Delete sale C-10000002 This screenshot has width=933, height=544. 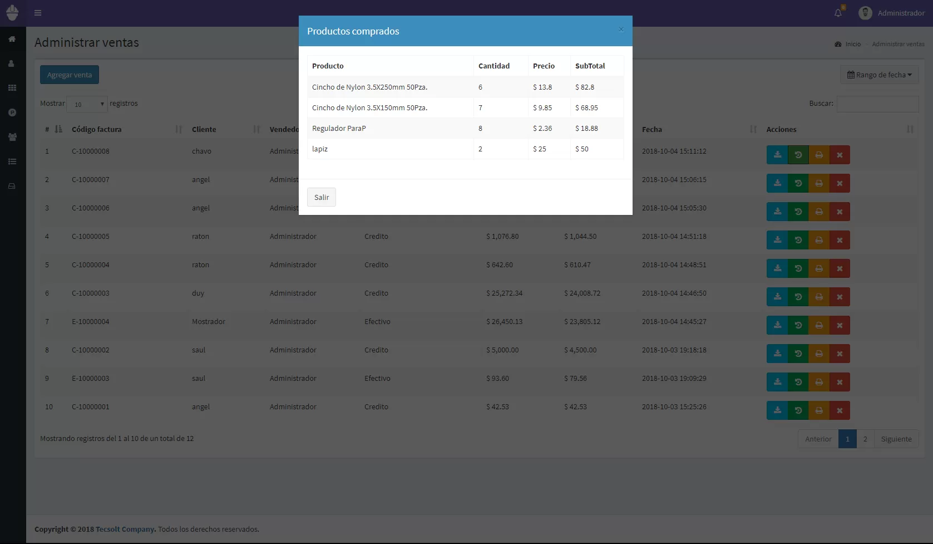pyautogui.click(x=840, y=354)
